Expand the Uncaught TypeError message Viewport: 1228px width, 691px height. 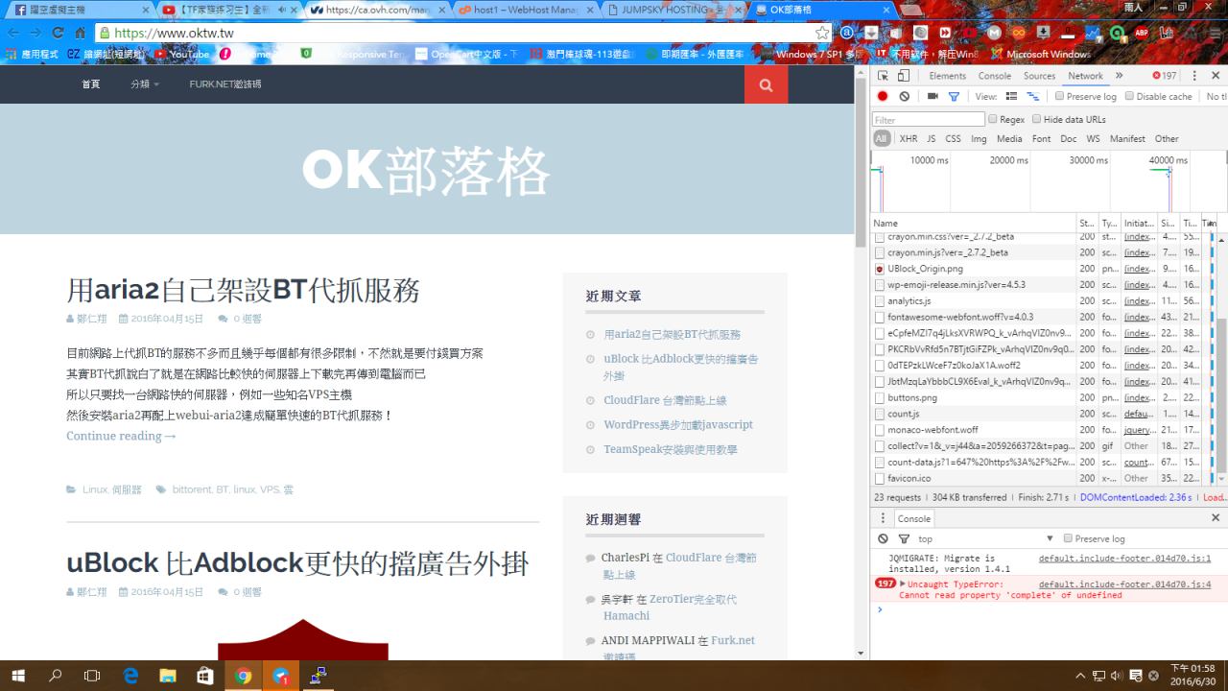pos(903,584)
